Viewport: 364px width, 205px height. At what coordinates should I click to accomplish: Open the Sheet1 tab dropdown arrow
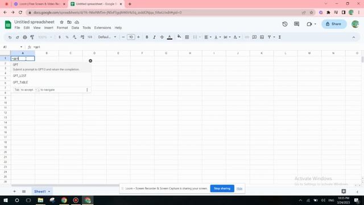(49, 191)
